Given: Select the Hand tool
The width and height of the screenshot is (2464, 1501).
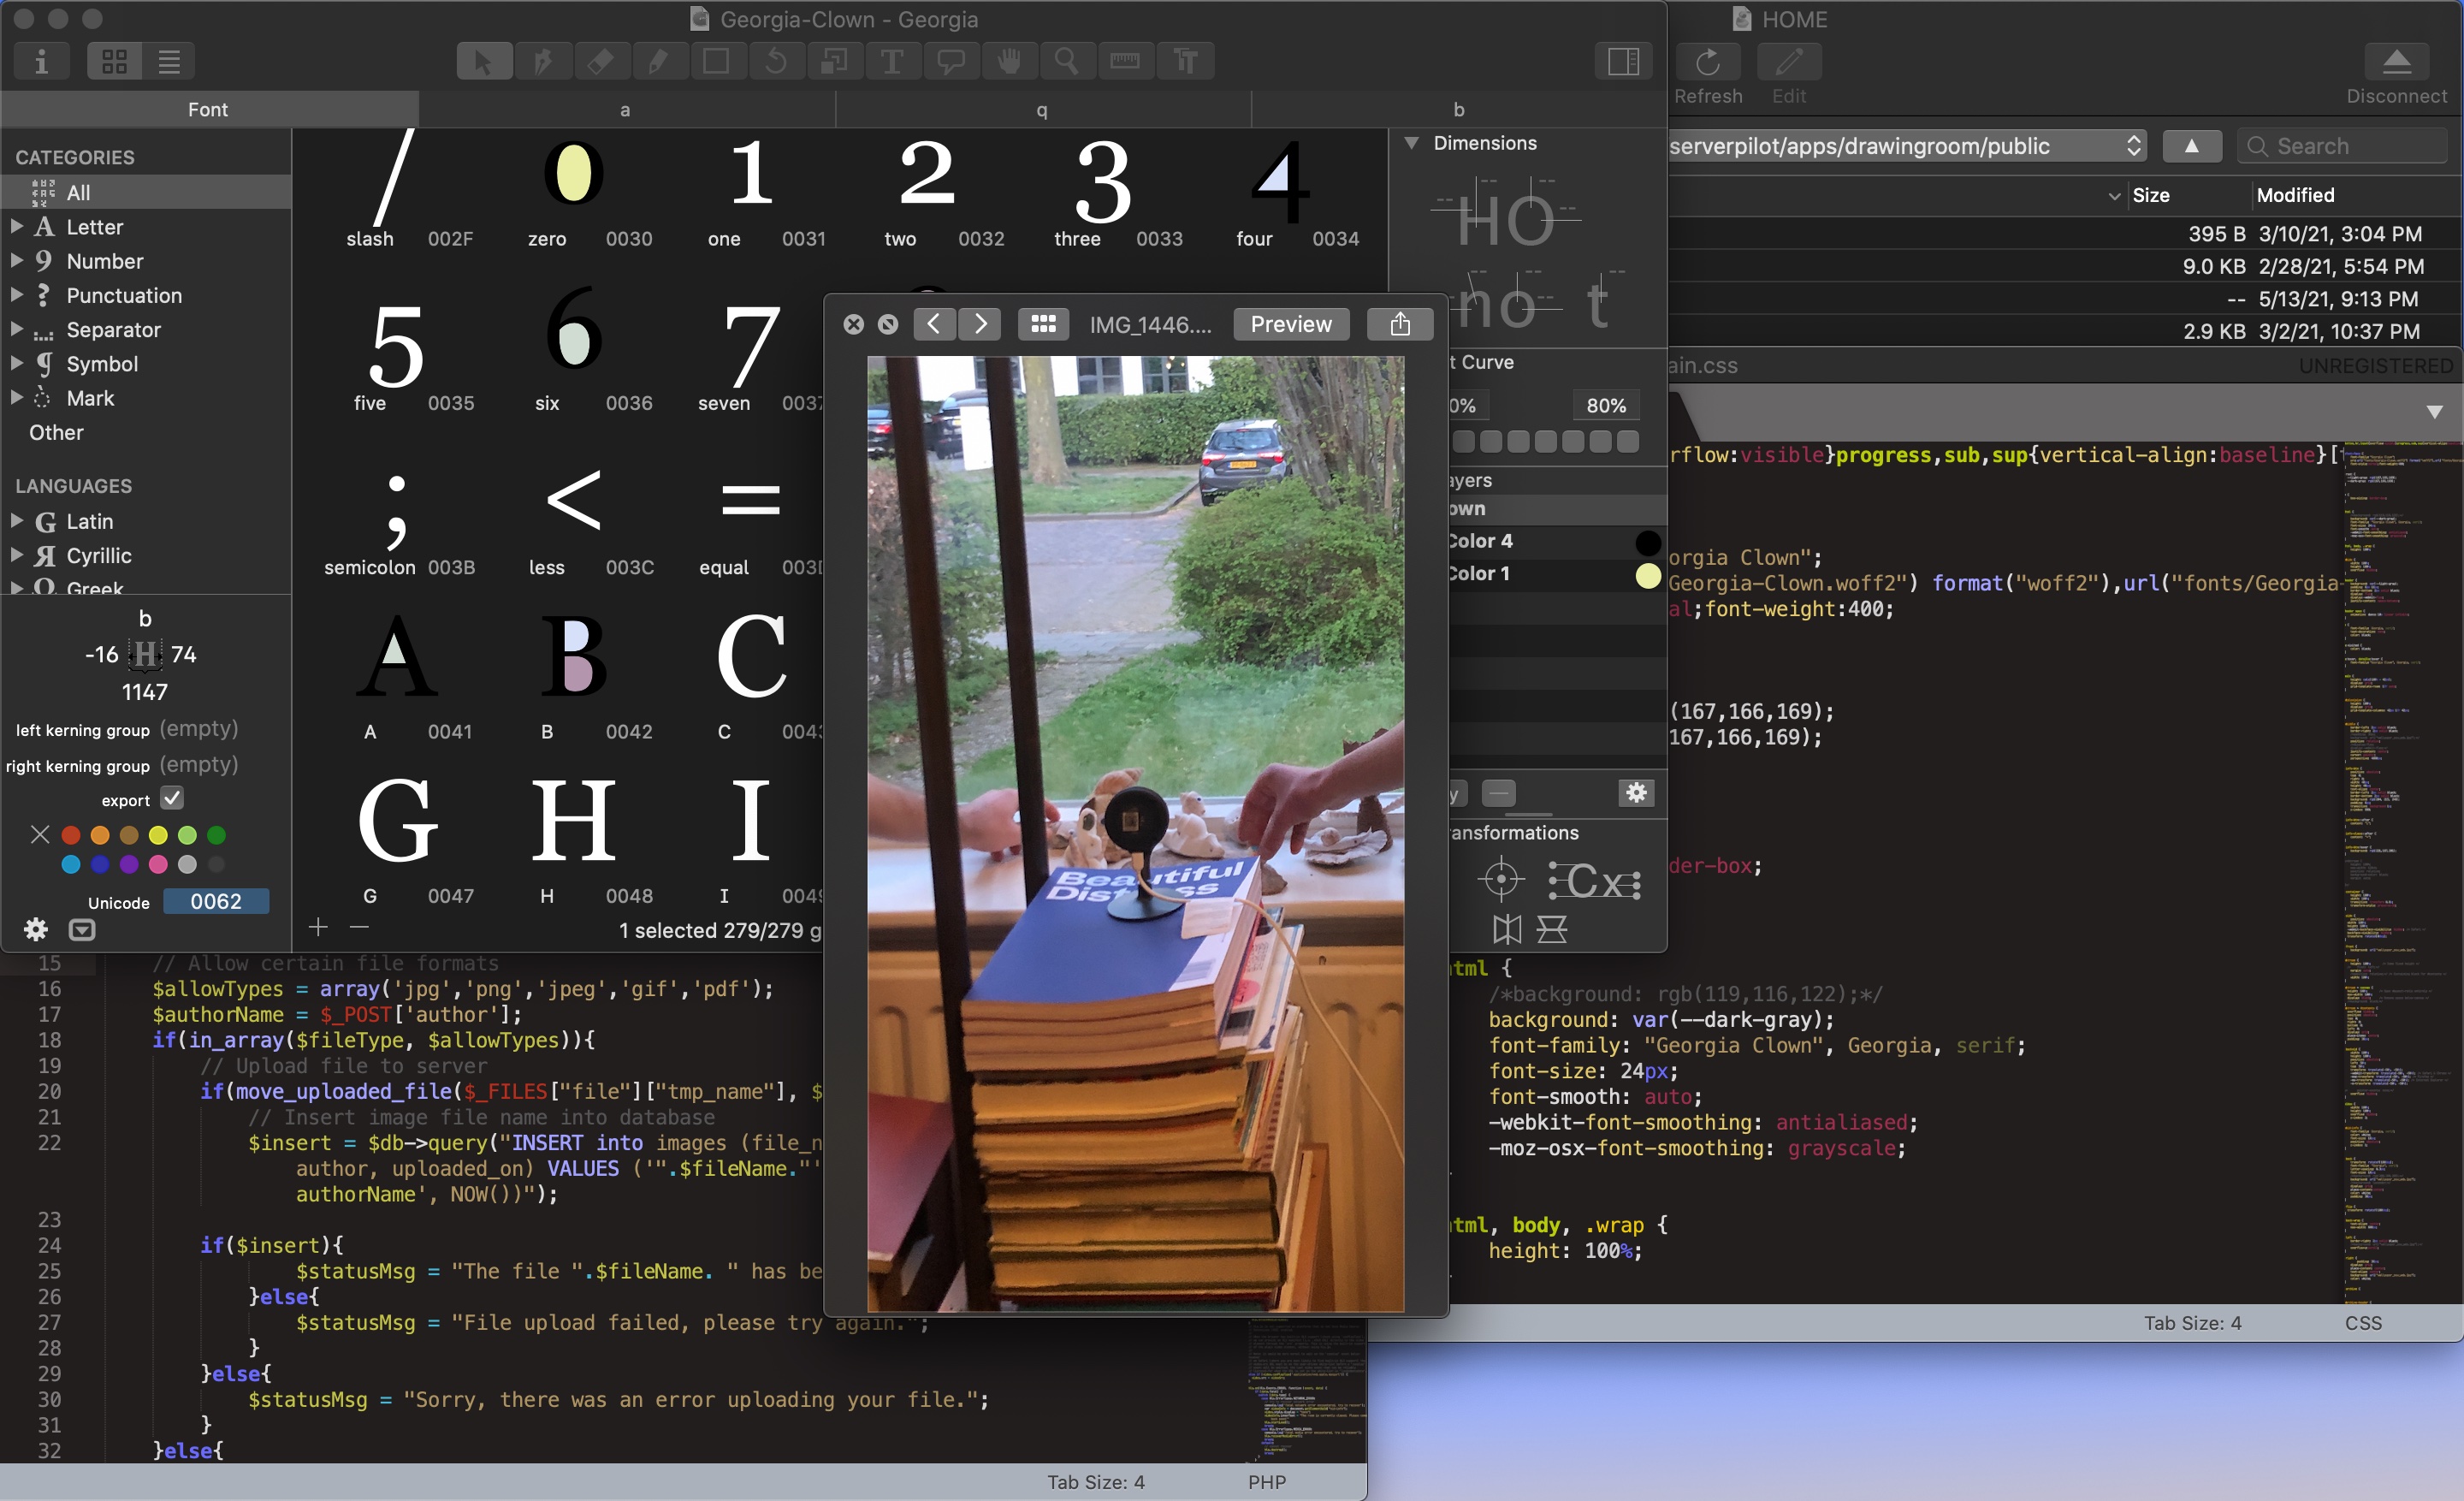Looking at the screenshot, I should click(x=1009, y=62).
